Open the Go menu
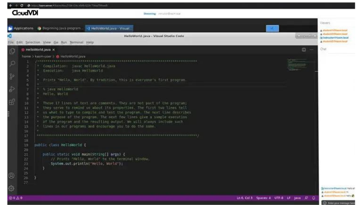 [56, 42]
